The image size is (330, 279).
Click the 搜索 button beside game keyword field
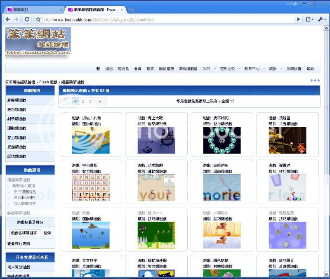(47, 233)
